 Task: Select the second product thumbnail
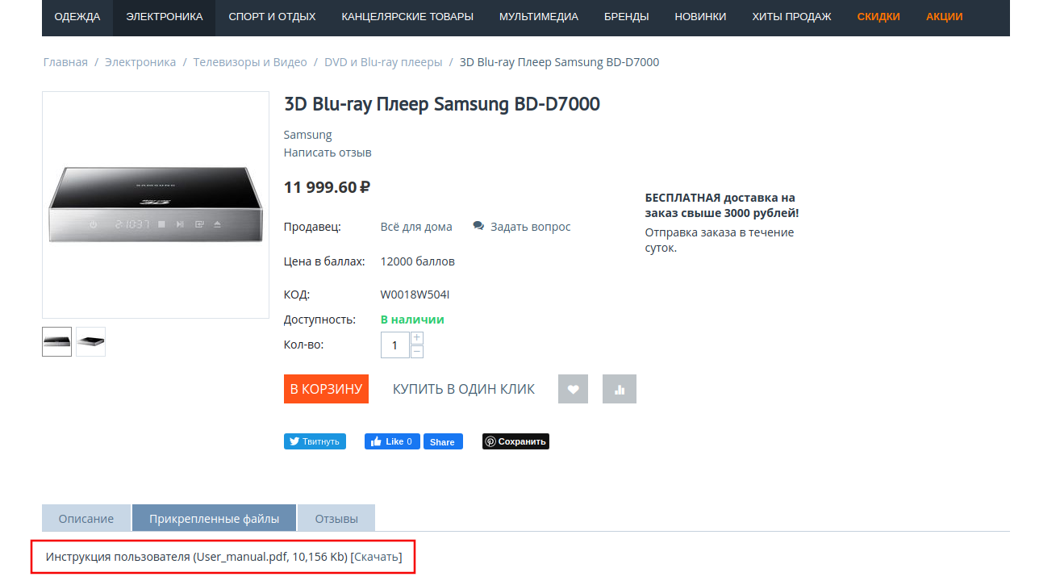pyautogui.click(x=90, y=341)
